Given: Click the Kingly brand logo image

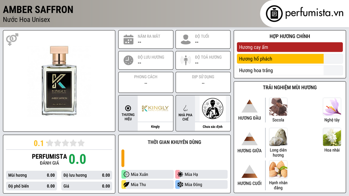Looking at the screenshot, I should [x=155, y=109].
